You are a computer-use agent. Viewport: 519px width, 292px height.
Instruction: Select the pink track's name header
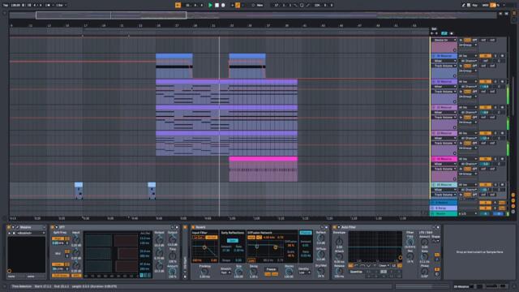pyautogui.click(x=444, y=159)
